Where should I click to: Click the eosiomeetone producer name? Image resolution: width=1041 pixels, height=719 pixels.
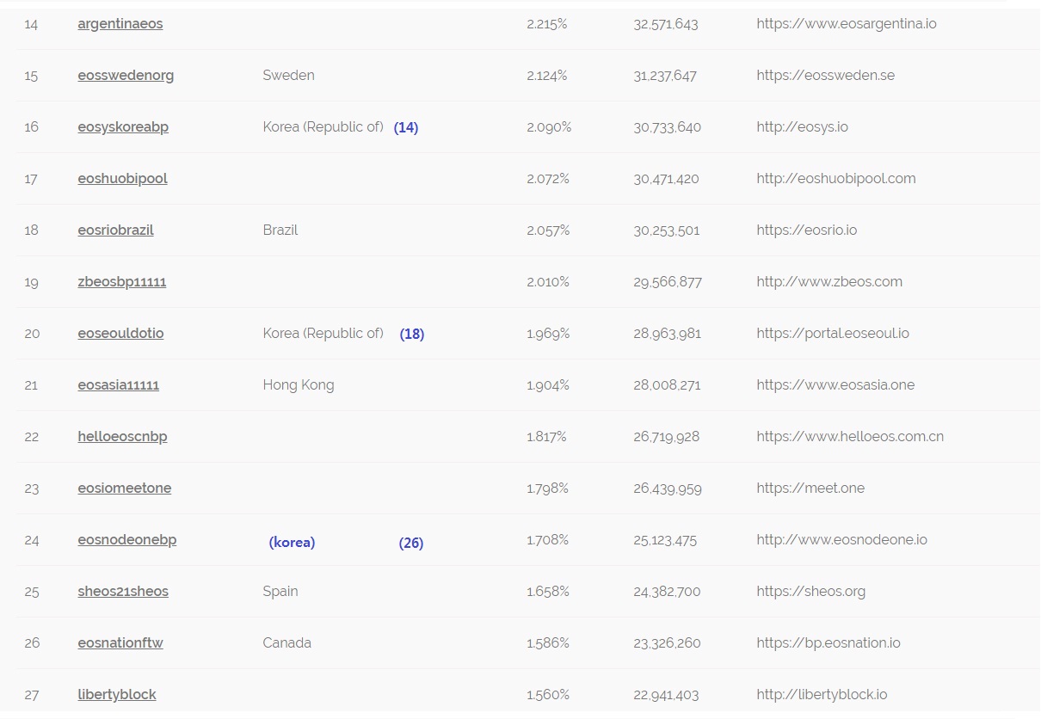124,489
